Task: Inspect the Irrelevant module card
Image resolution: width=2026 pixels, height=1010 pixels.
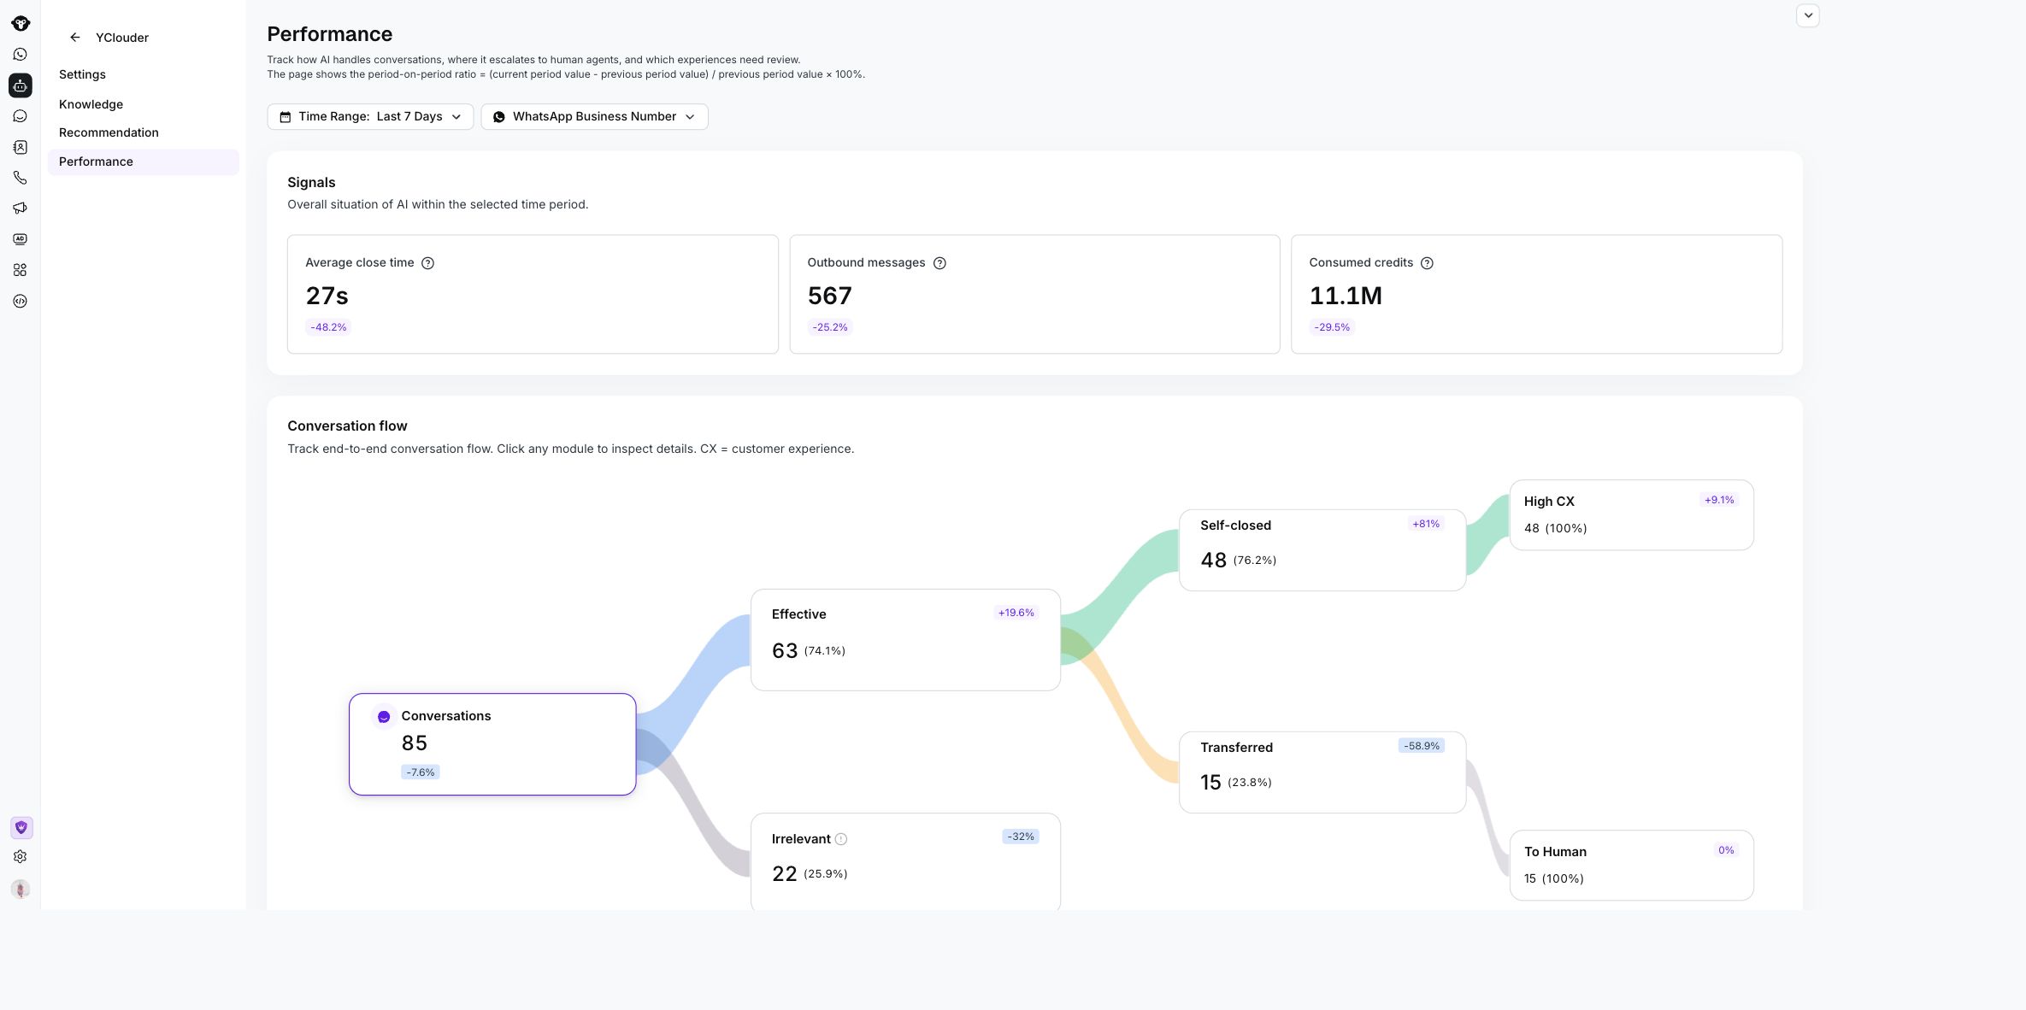Action: (x=905, y=862)
